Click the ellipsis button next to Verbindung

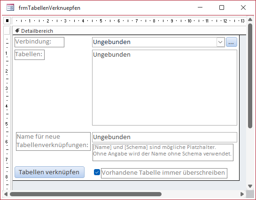232,42
